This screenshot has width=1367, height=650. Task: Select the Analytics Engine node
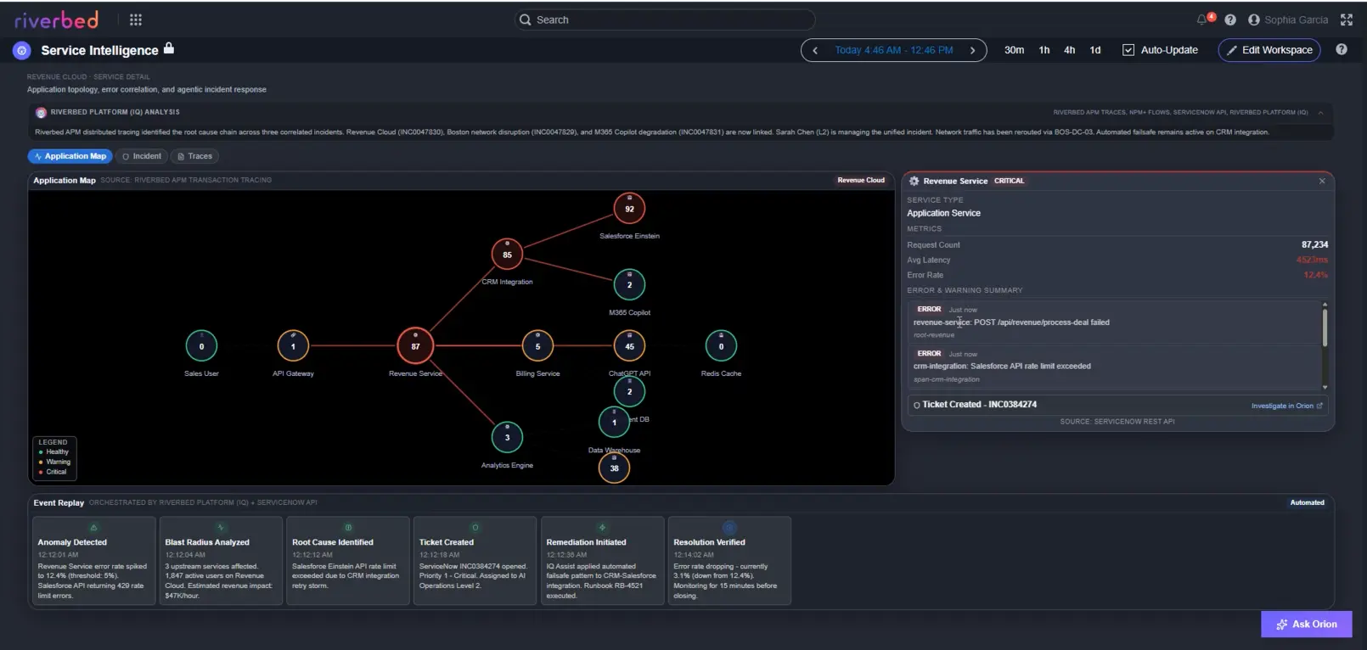pyautogui.click(x=507, y=437)
